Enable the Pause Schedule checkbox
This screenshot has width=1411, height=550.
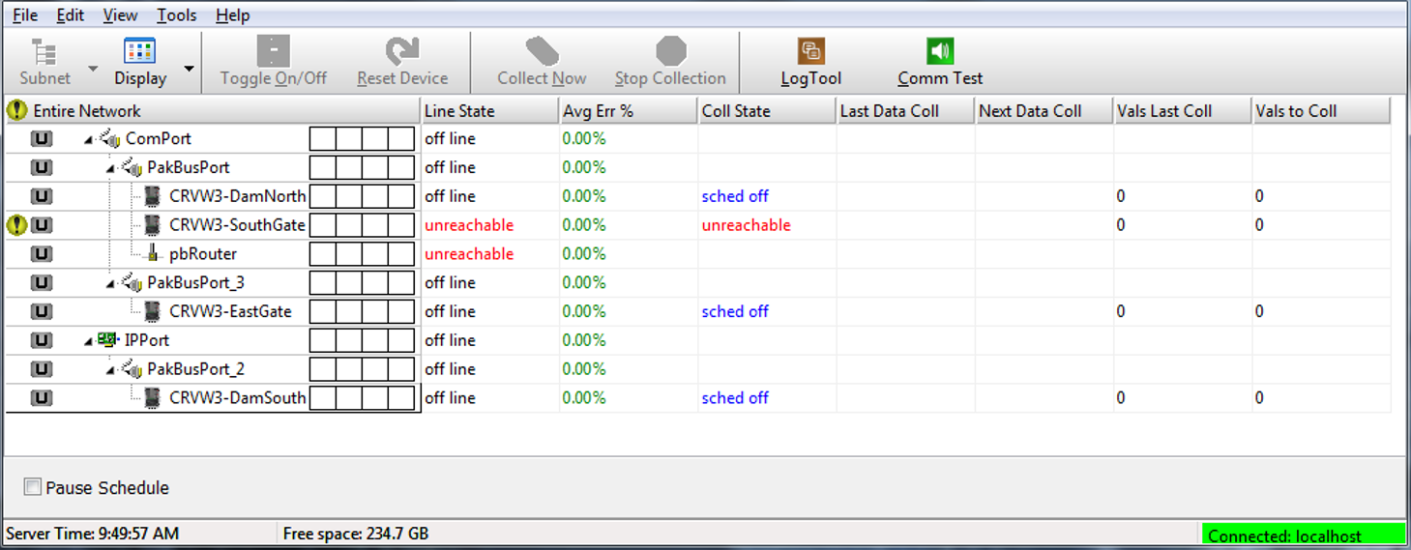click(x=33, y=487)
